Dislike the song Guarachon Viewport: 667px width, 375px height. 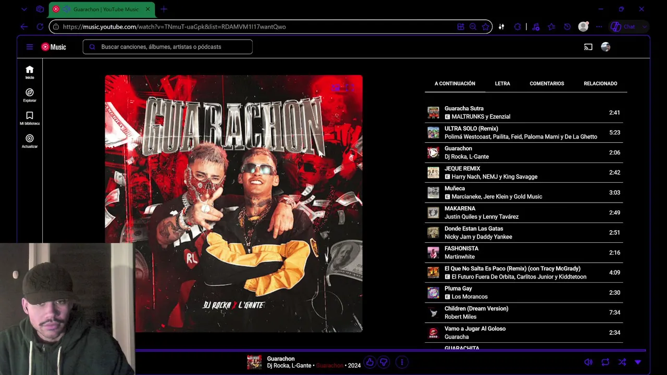[384, 362]
